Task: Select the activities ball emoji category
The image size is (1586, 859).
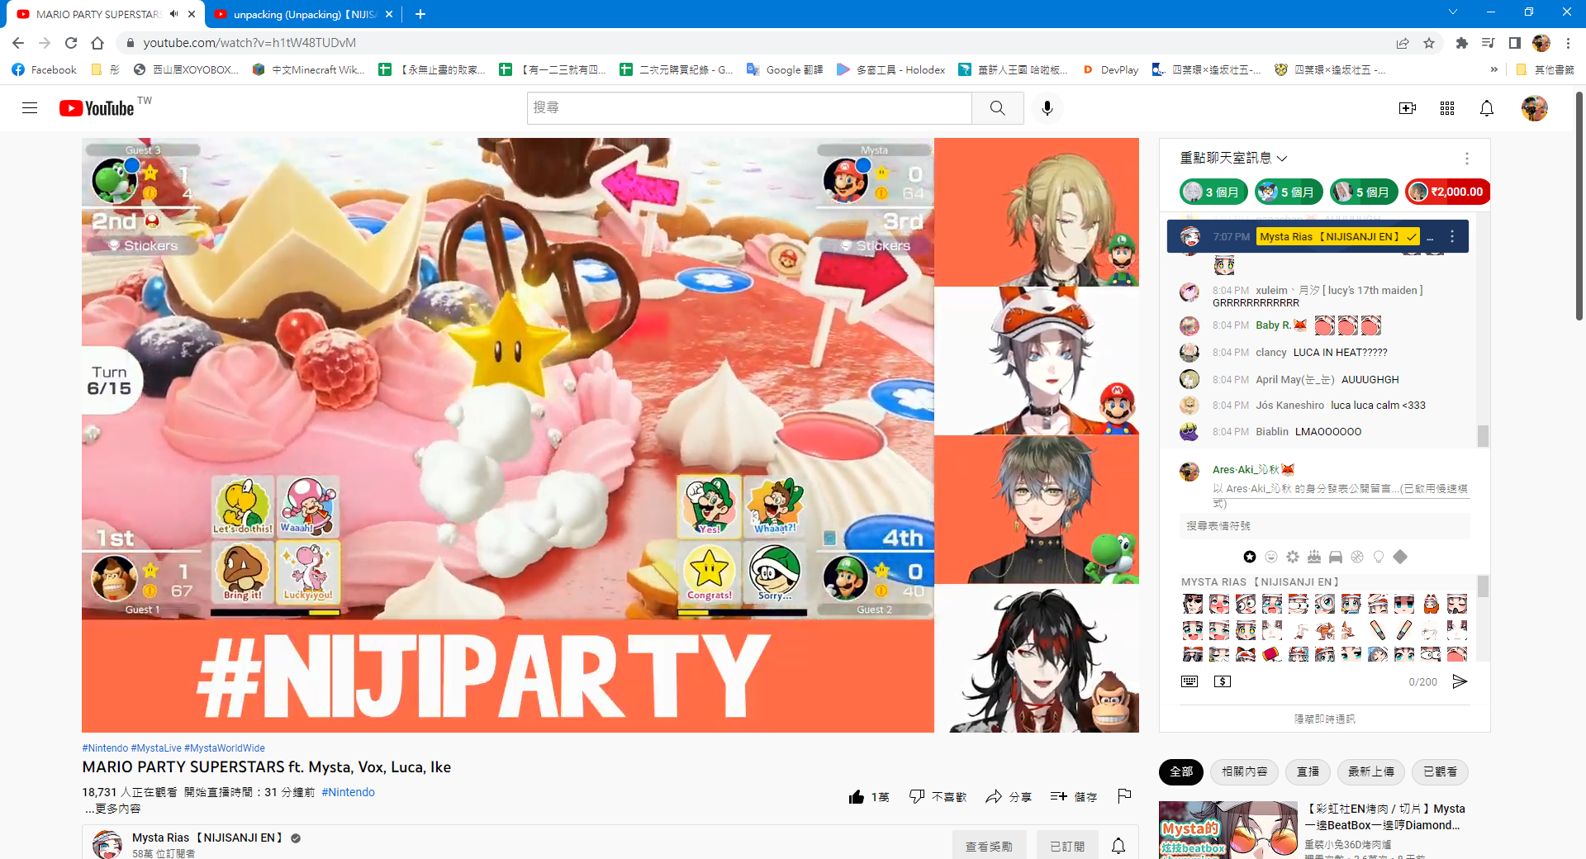Action: point(1357,557)
